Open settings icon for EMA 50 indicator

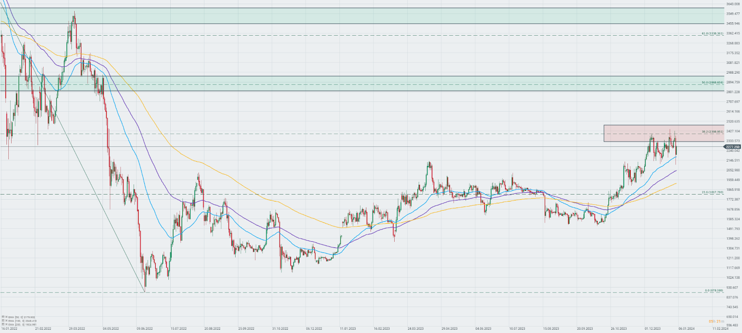click(3, 317)
